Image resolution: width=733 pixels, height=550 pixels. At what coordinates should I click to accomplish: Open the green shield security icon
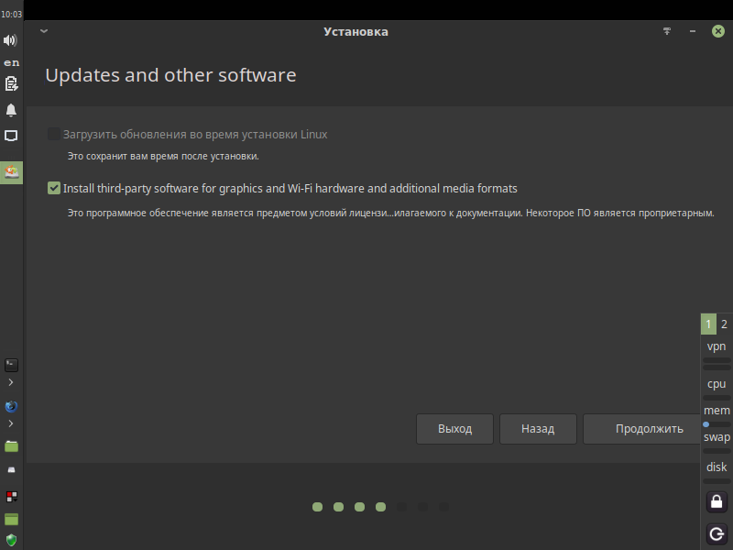[x=11, y=540]
